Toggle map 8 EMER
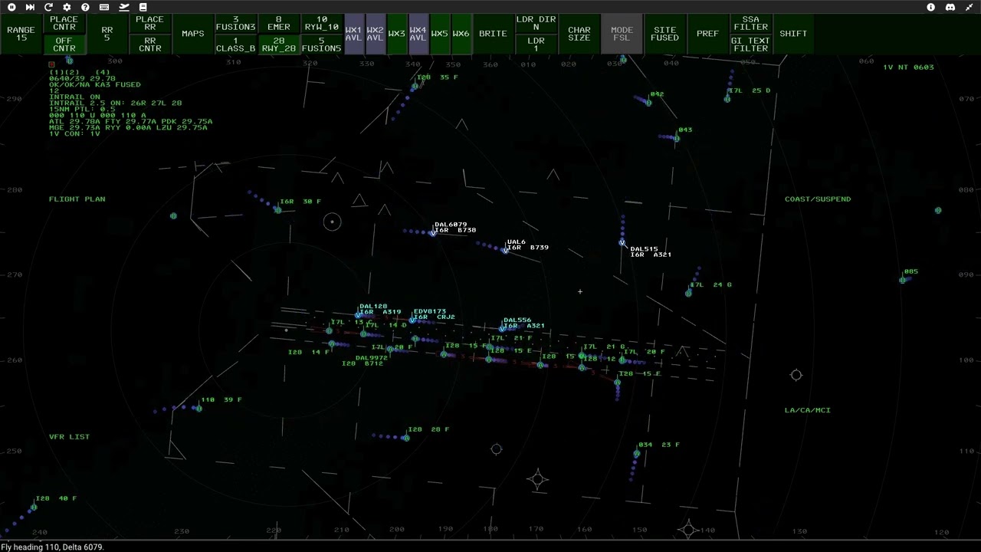 click(x=279, y=24)
